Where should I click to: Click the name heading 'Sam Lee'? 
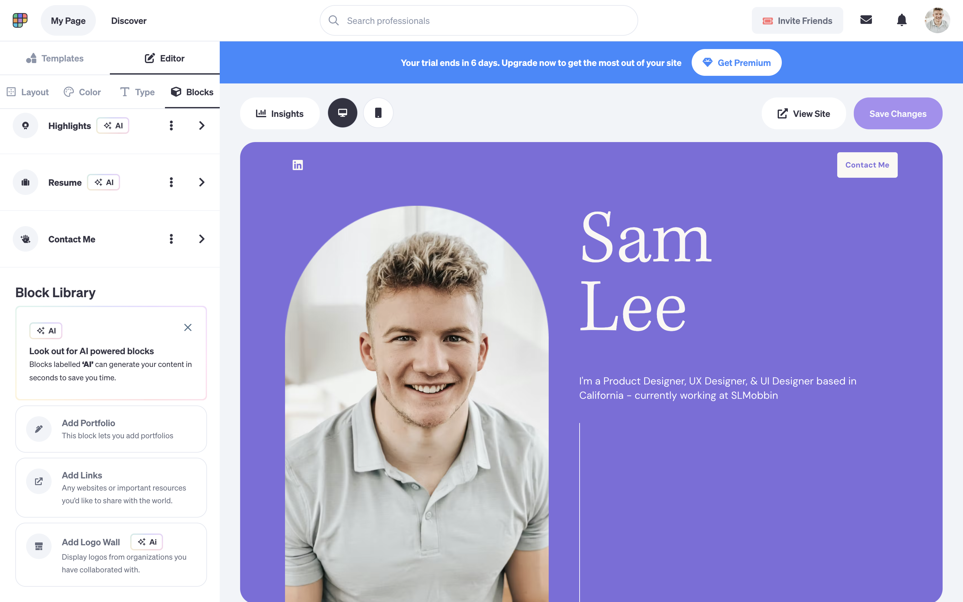(x=646, y=271)
